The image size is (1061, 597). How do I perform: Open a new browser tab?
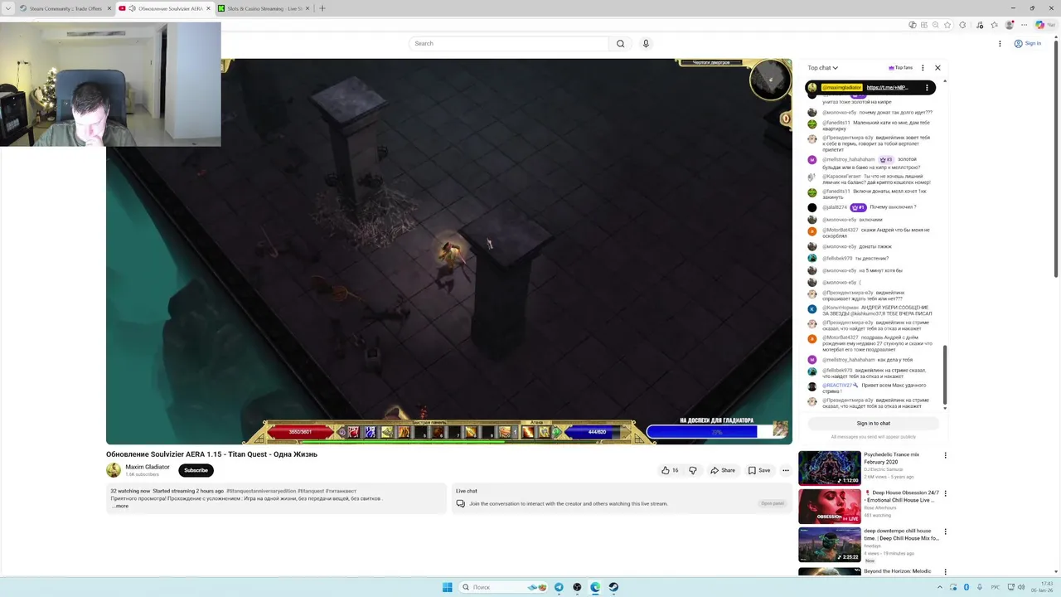322,8
